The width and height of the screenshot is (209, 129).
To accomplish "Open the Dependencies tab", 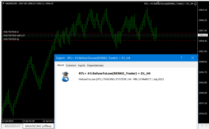I will pos(95,66).
